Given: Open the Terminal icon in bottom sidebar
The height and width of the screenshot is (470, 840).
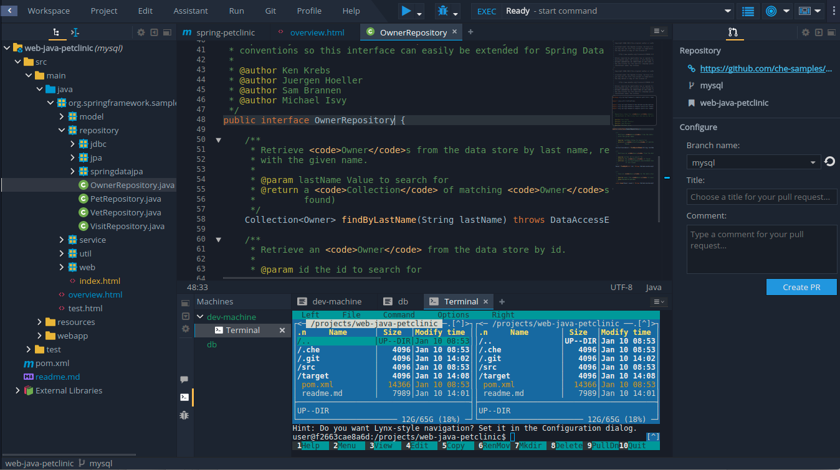Looking at the screenshot, I should [x=184, y=397].
